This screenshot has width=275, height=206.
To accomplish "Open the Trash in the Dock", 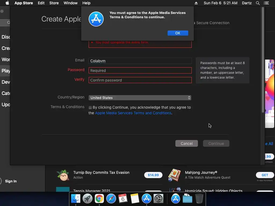I will (x=199, y=199).
